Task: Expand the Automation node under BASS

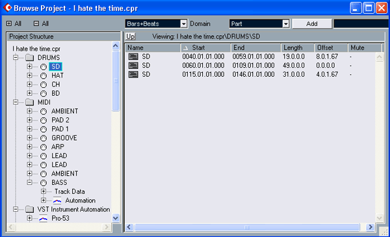Action: [x=44, y=201]
